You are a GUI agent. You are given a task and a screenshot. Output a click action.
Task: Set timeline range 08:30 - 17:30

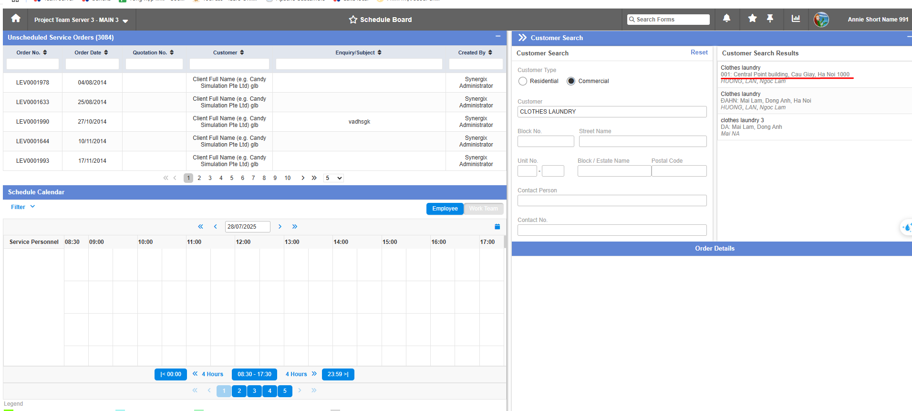(x=254, y=374)
